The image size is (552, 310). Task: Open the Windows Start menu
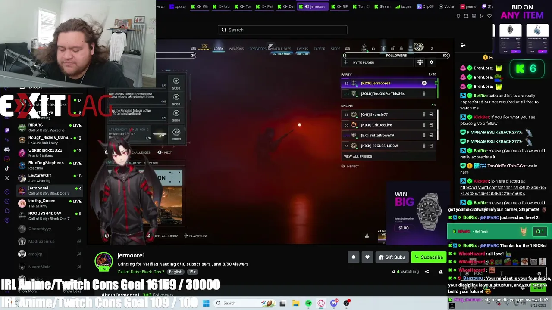[206, 303]
